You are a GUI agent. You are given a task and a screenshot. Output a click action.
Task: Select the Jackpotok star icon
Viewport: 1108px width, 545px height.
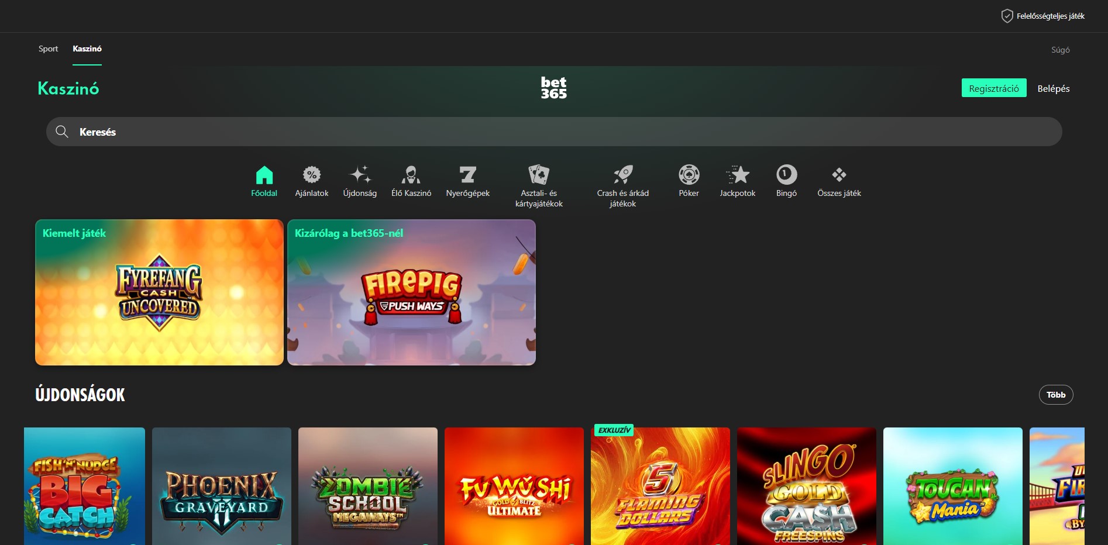(738, 175)
